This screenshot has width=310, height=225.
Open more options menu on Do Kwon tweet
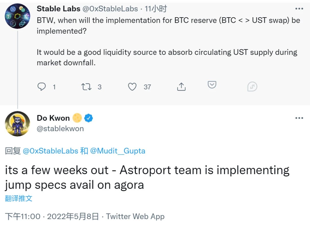coord(299,118)
